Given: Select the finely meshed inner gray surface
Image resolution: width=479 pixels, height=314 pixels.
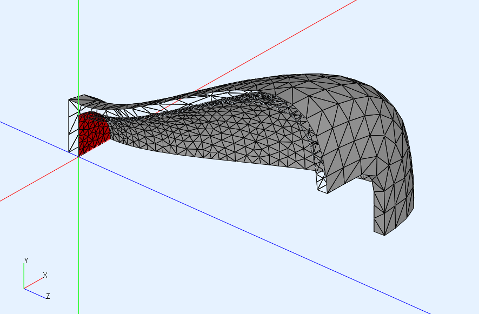Looking at the screenshot, I should point(214,135).
